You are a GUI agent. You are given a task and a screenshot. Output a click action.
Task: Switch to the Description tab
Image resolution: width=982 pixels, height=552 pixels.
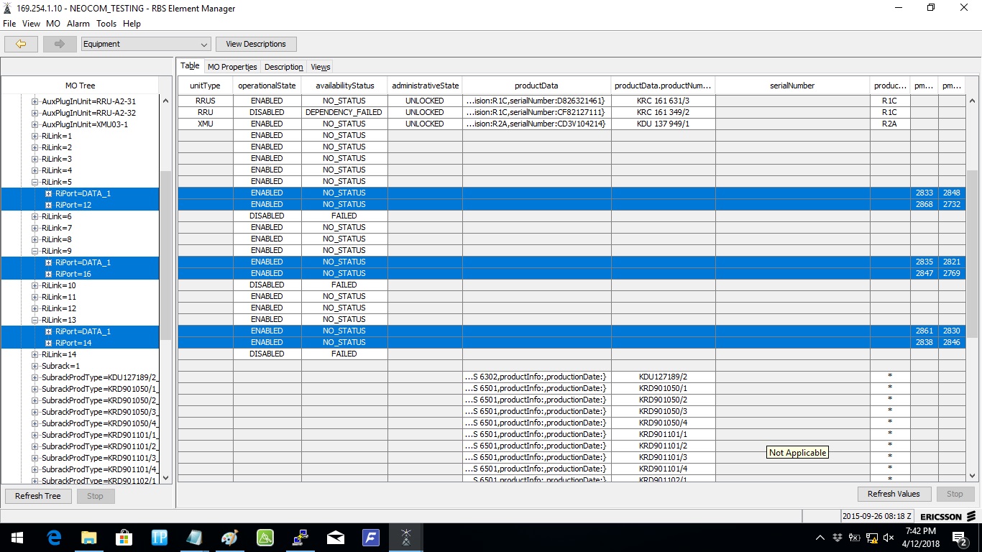284,67
